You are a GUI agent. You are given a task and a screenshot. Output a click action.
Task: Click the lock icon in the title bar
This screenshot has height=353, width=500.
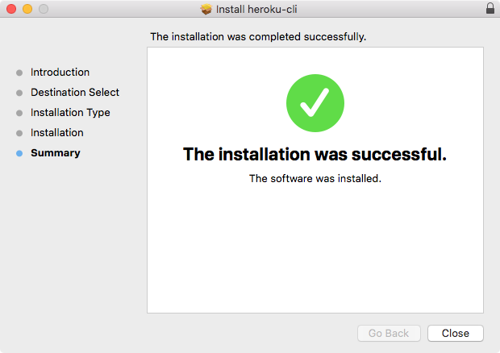[490, 9]
